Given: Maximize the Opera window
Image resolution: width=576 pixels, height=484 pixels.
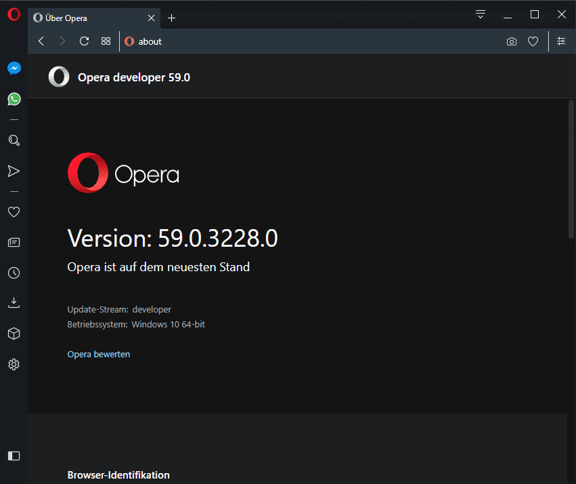Looking at the screenshot, I should (x=535, y=14).
